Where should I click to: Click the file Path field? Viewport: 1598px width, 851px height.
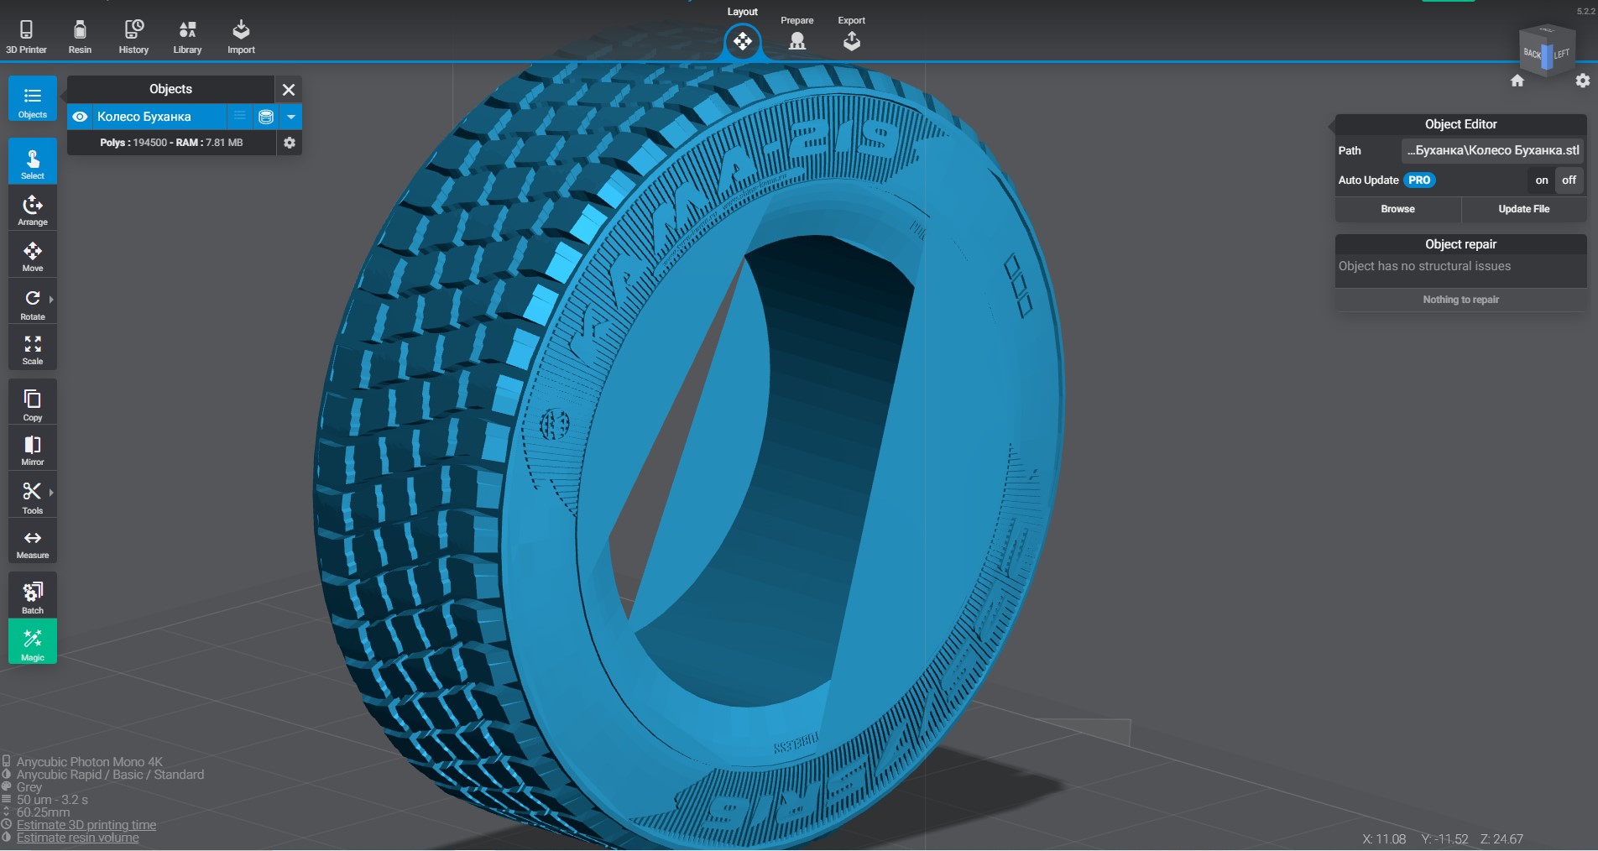(1492, 151)
